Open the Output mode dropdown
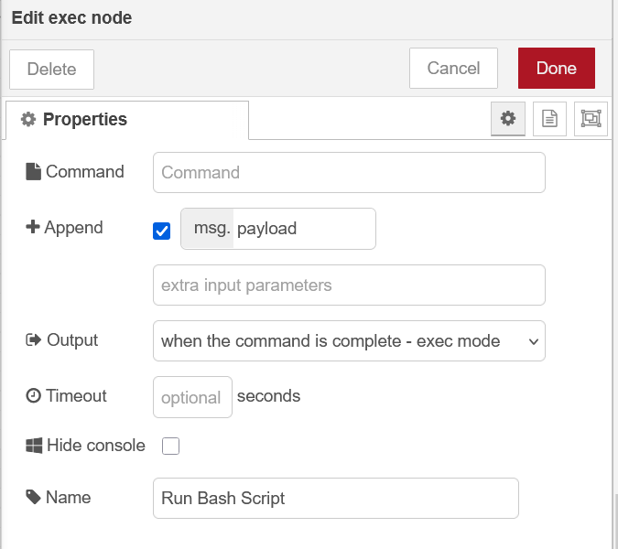The width and height of the screenshot is (618, 549). pyautogui.click(x=349, y=340)
